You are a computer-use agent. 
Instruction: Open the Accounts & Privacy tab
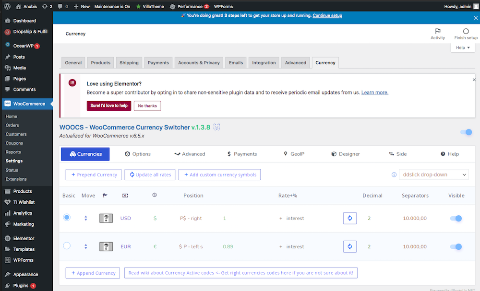(x=199, y=63)
